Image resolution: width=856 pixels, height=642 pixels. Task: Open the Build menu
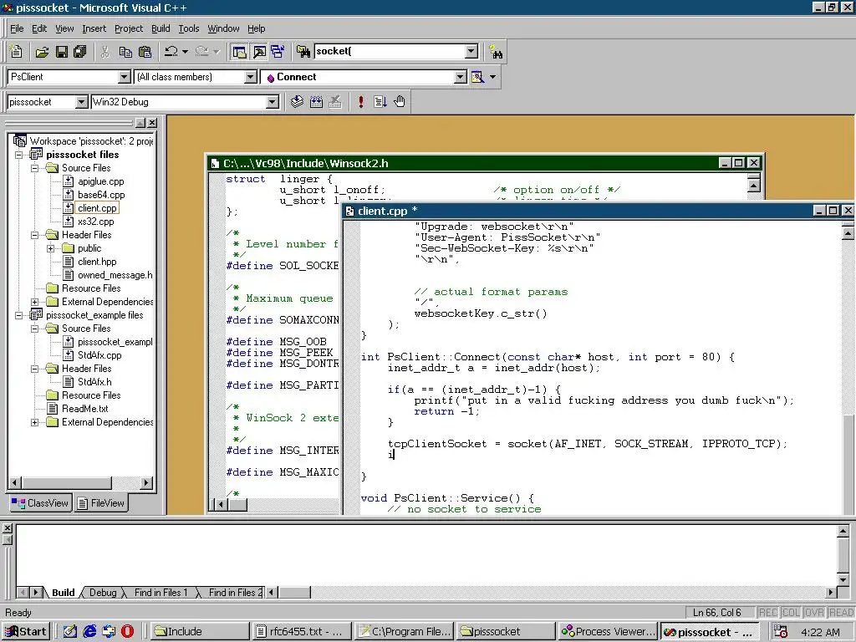160,28
